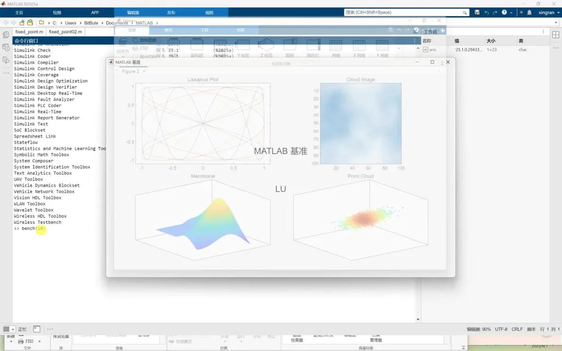Select C: in the path breadcrumb
Screen dimensions: 562x351
55,23
